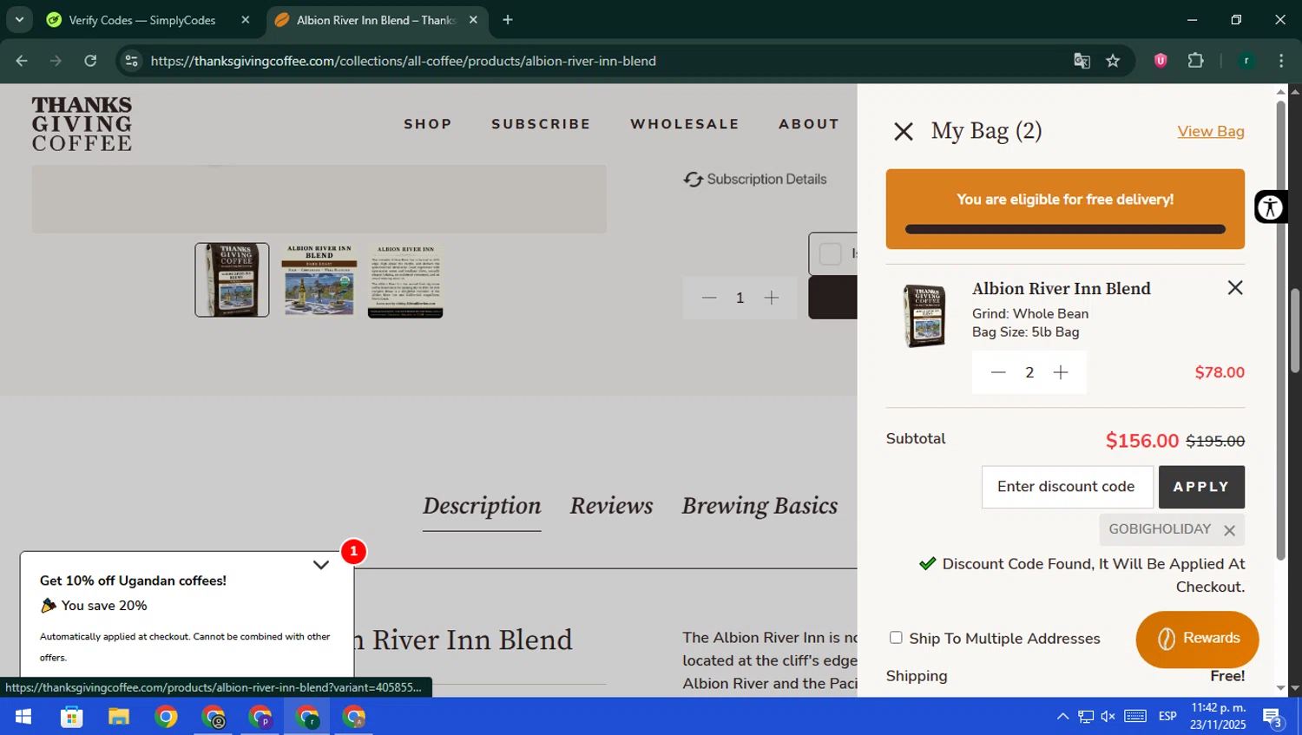Viewport: 1302px width, 735px height.
Task: Switch to the Reviews tab
Action: pos(611,506)
